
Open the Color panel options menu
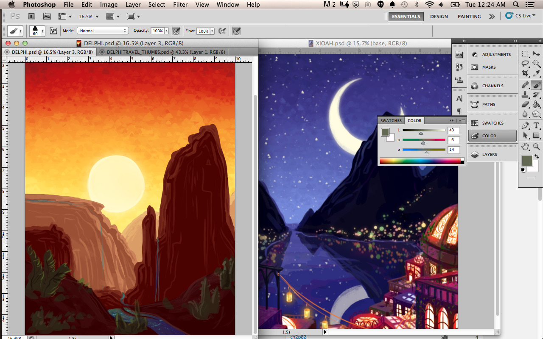tap(462, 120)
